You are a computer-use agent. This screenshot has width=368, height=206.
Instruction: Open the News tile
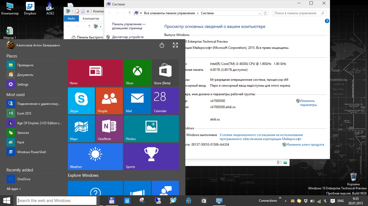[x=95, y=73]
